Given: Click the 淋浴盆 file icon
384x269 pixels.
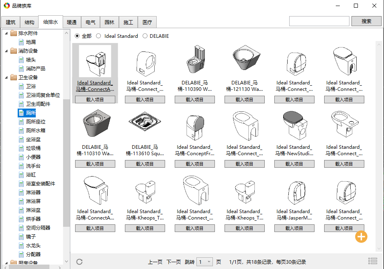Looking at the screenshot, I should (21, 210).
